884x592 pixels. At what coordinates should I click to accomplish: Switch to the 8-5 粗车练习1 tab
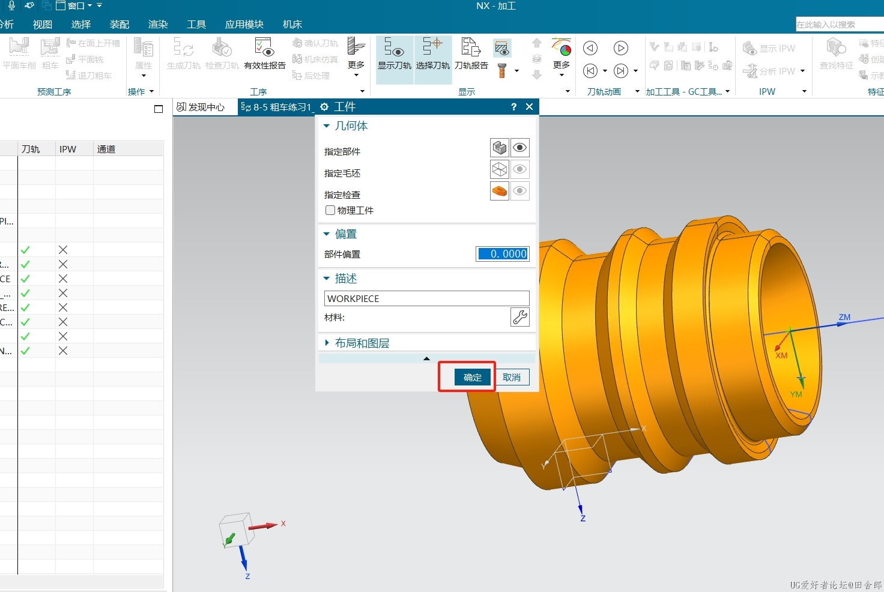(276, 107)
